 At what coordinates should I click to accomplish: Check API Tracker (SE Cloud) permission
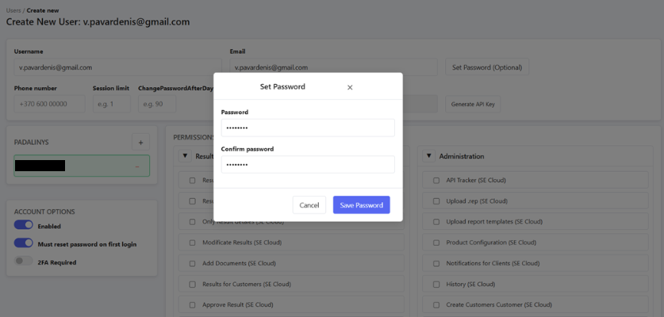click(436, 181)
